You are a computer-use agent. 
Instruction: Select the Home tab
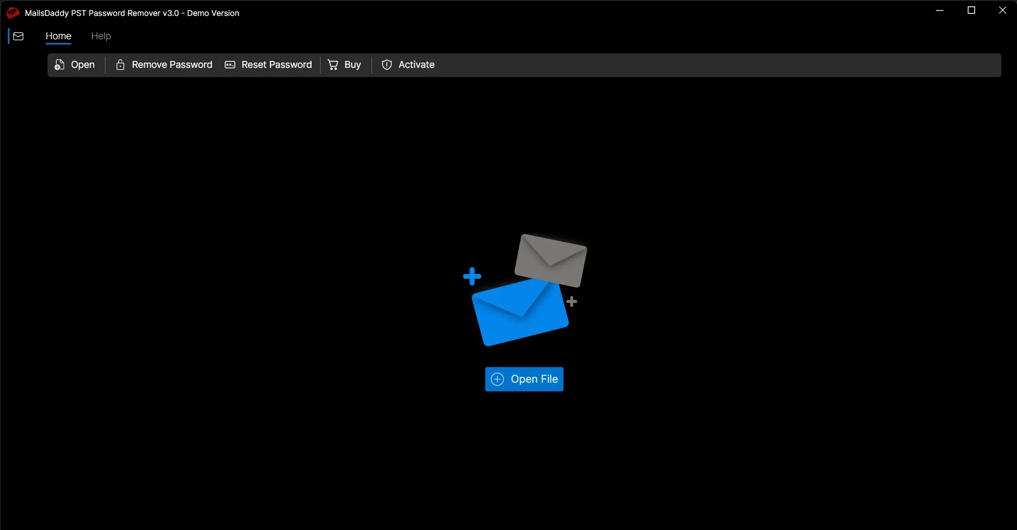[x=58, y=36]
